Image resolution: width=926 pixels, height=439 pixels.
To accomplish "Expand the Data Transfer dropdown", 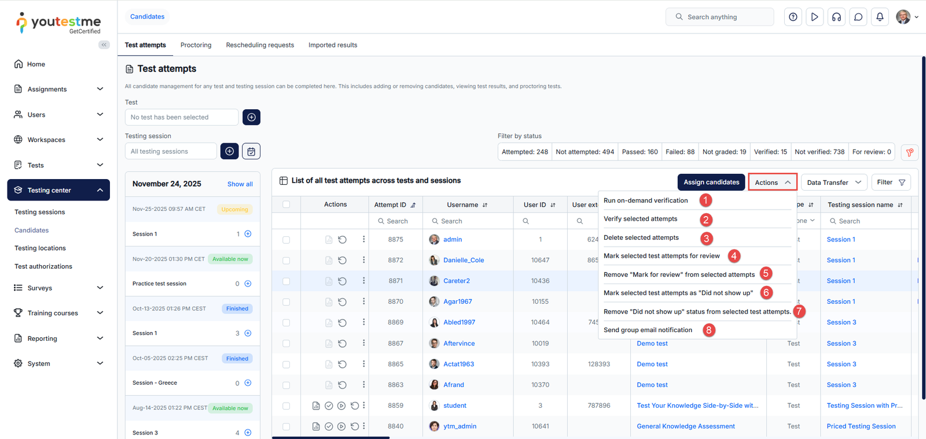I will 833,183.
